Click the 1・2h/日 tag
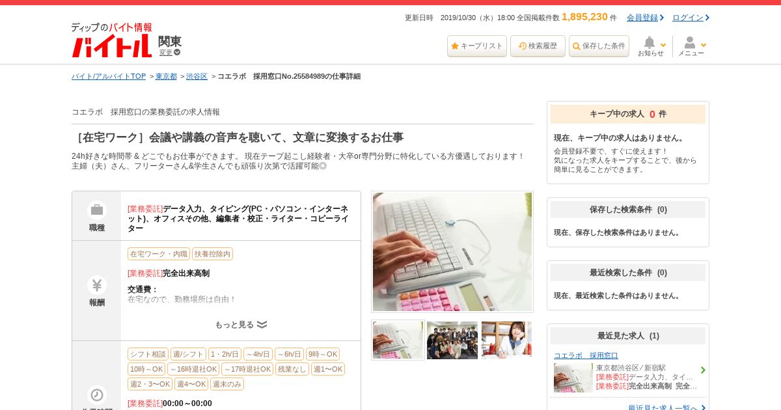The width and height of the screenshot is (781, 410). click(225, 354)
